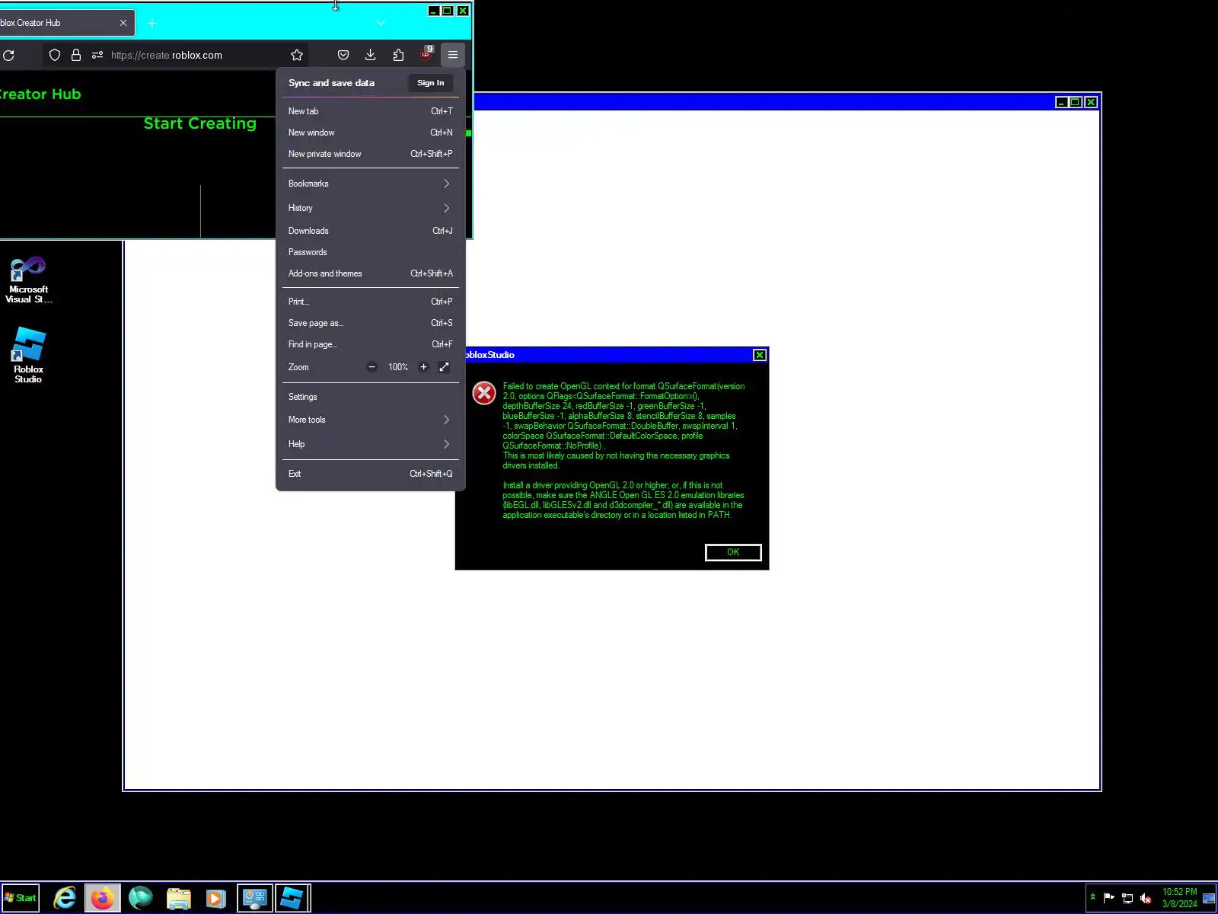Open the Control Panel taskbar icon

click(x=254, y=898)
